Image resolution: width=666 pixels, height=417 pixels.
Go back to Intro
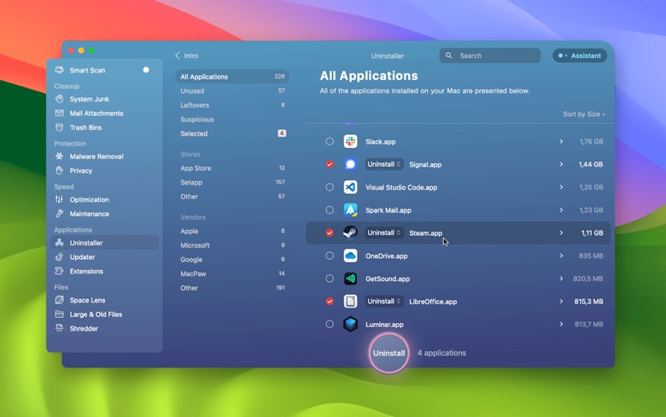(x=187, y=56)
